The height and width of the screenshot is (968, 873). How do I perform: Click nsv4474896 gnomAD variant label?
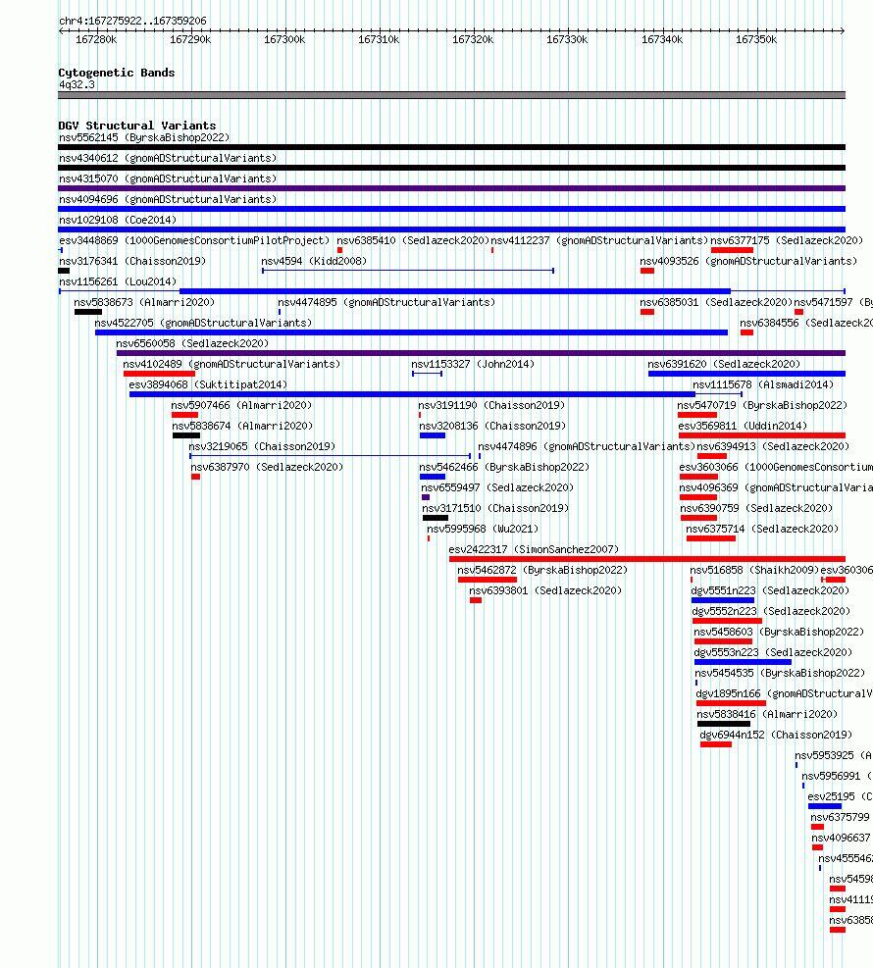(587, 446)
